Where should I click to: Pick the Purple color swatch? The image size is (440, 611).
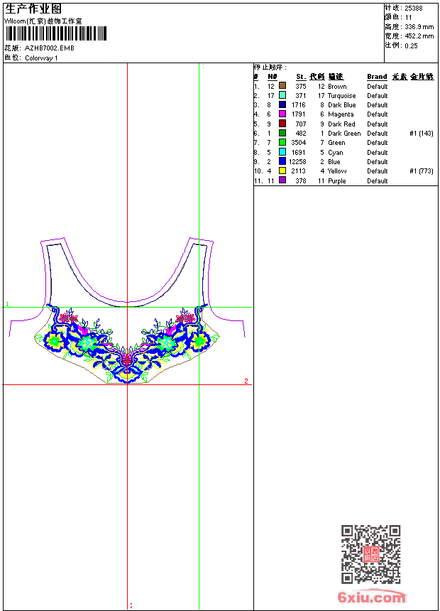[x=282, y=180]
